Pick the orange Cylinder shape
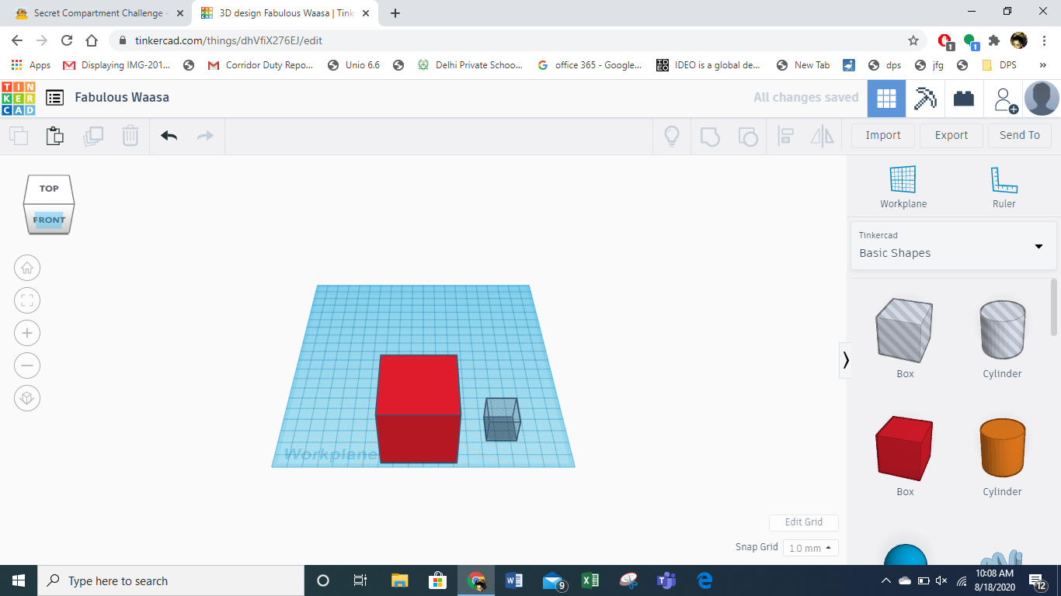Viewport: 1061px width, 596px height. (x=1002, y=448)
